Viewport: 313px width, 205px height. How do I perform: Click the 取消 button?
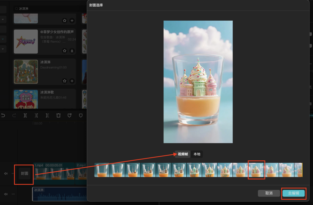(x=269, y=193)
